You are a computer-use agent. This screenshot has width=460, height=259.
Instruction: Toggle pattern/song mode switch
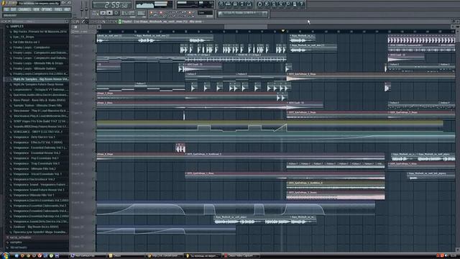[95, 13]
